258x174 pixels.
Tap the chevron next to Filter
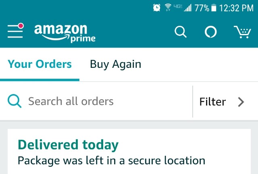(241, 102)
